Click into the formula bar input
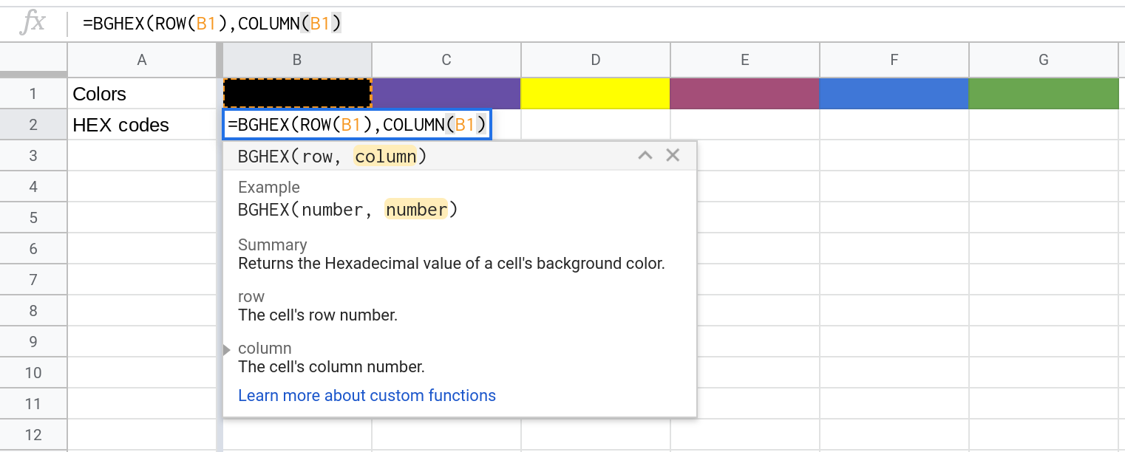This screenshot has width=1125, height=452. click(x=596, y=24)
